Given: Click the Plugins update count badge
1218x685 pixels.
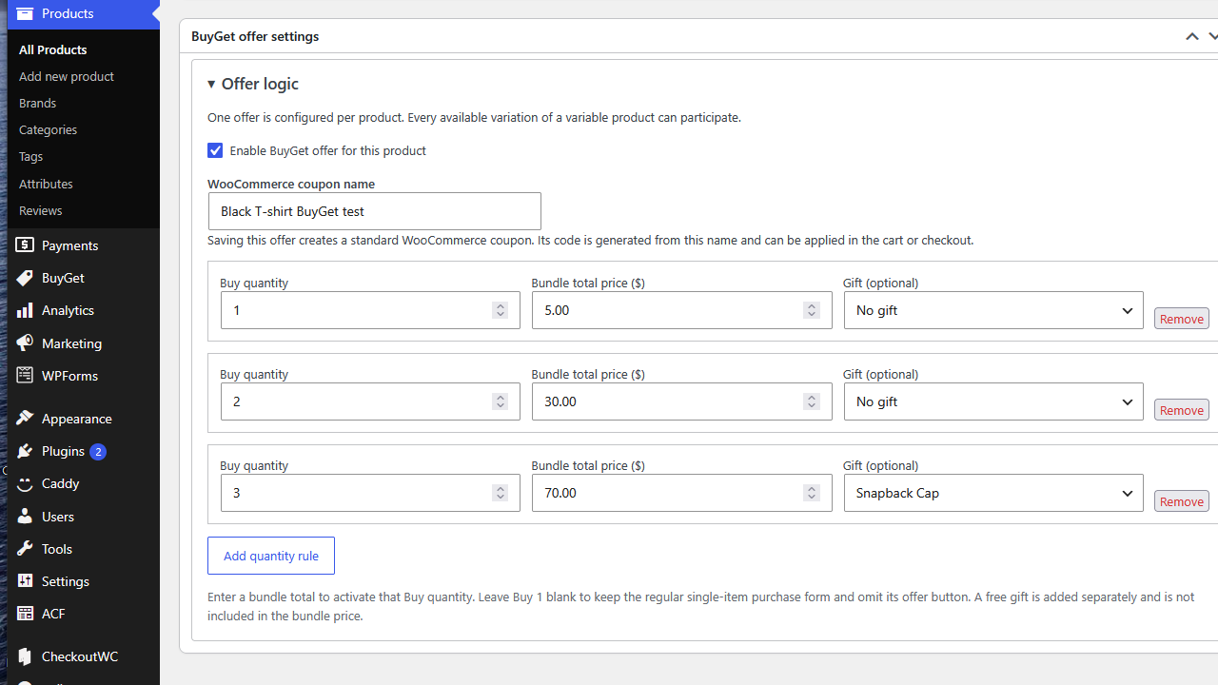Looking at the screenshot, I should 98,452.
